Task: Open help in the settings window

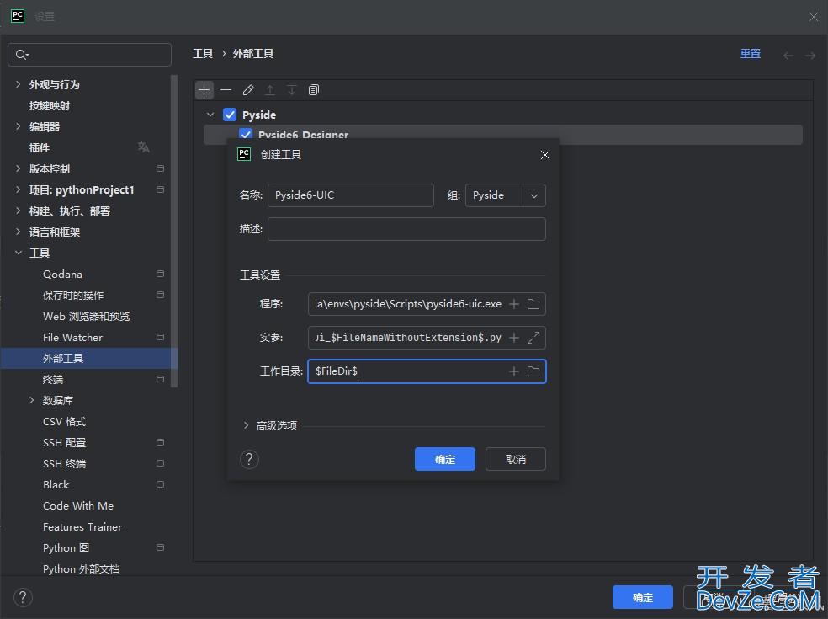Action: point(23,598)
